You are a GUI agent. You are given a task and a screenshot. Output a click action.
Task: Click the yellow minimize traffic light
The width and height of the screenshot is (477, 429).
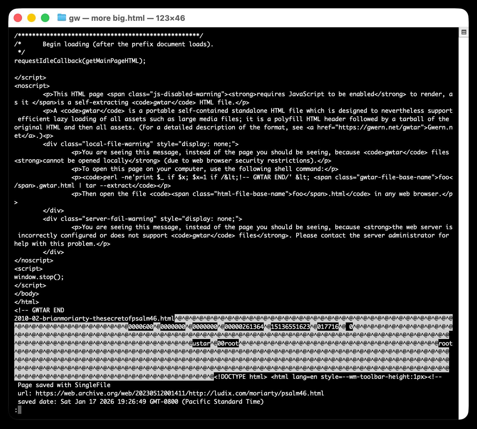tap(31, 18)
